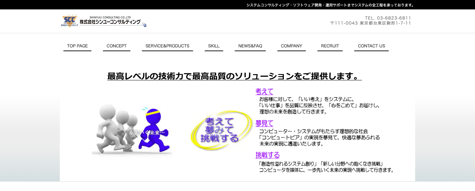Follow the purple 挑戦する link

[x=268, y=155]
